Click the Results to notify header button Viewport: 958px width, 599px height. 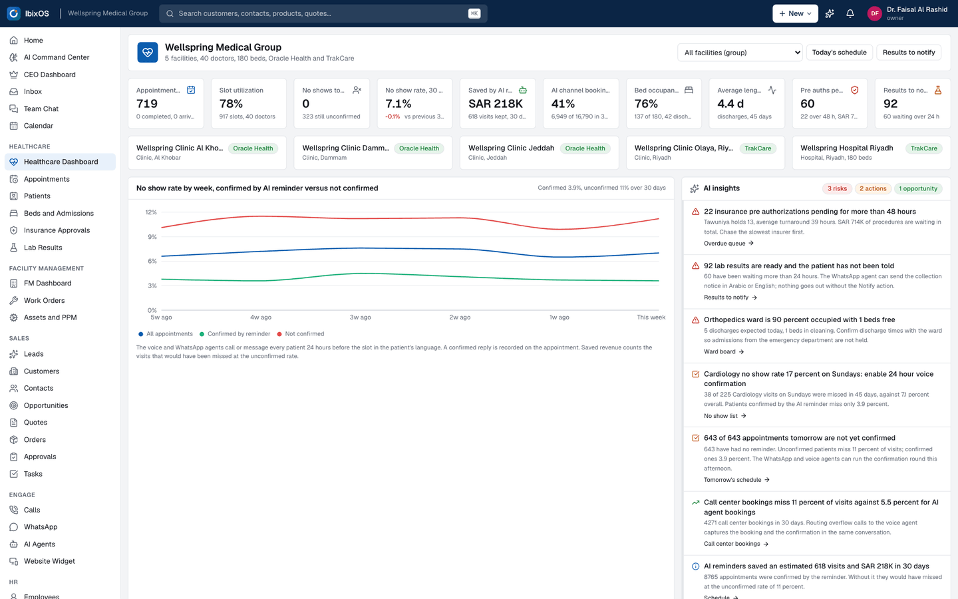pos(909,53)
